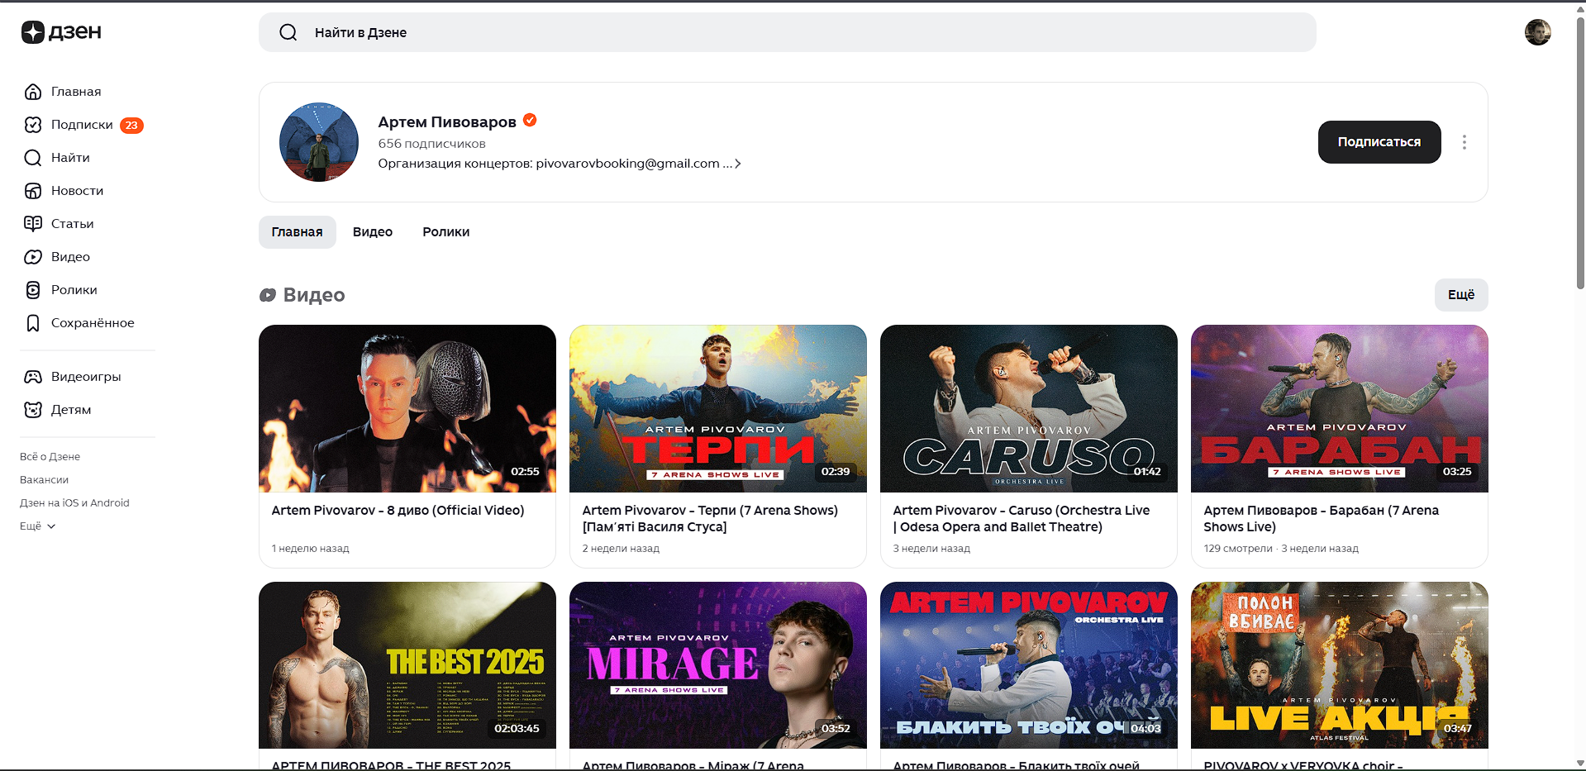Open the Live Акція video thumbnail
The image size is (1586, 771).
tap(1340, 665)
